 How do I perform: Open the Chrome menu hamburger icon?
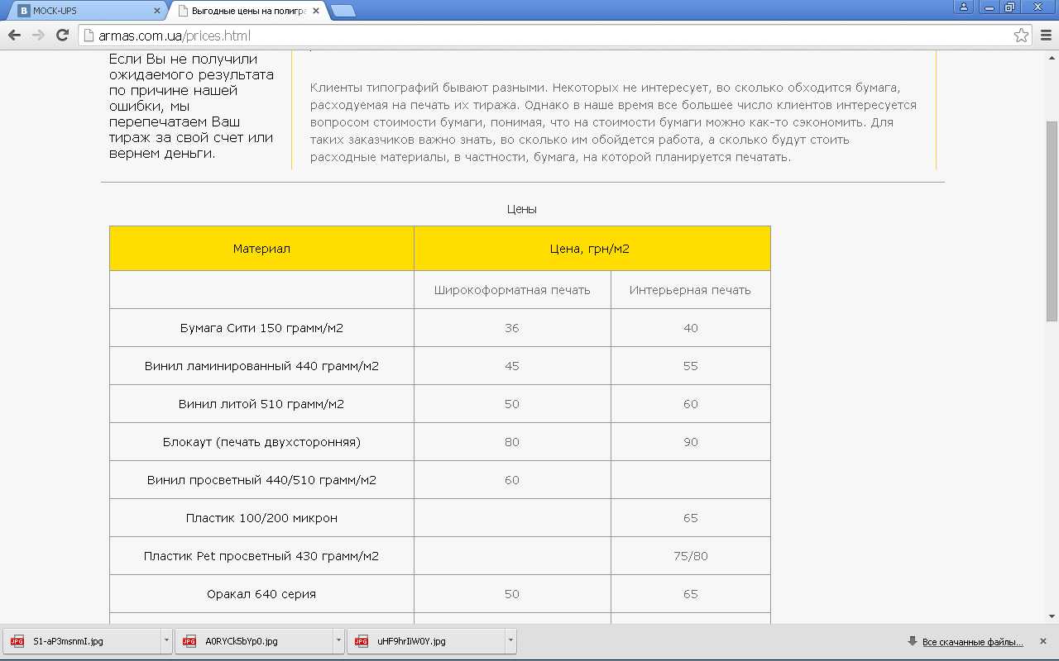pos(1045,36)
